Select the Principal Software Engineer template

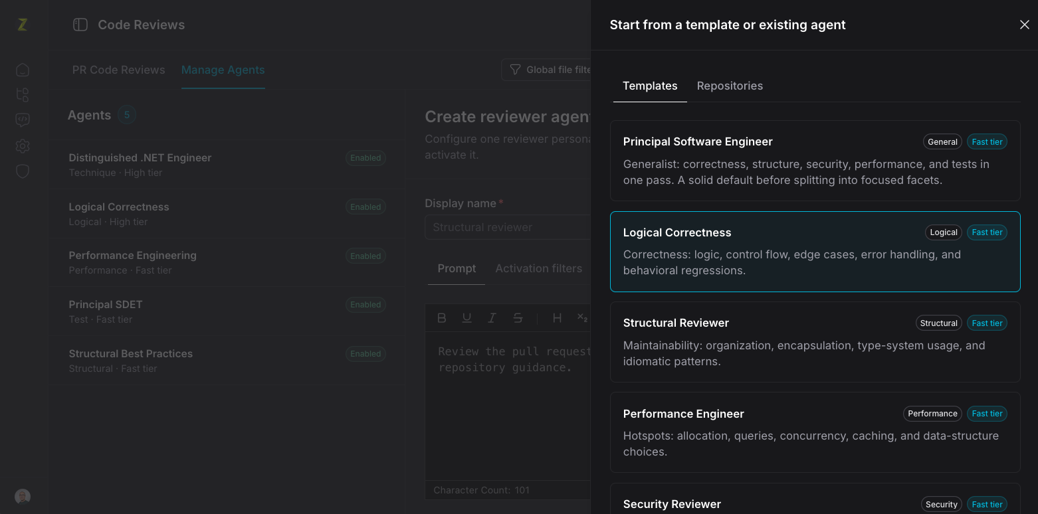pyautogui.click(x=815, y=161)
